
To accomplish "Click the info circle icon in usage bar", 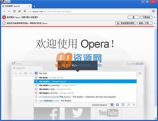I will pyautogui.click(x=4, y=23).
